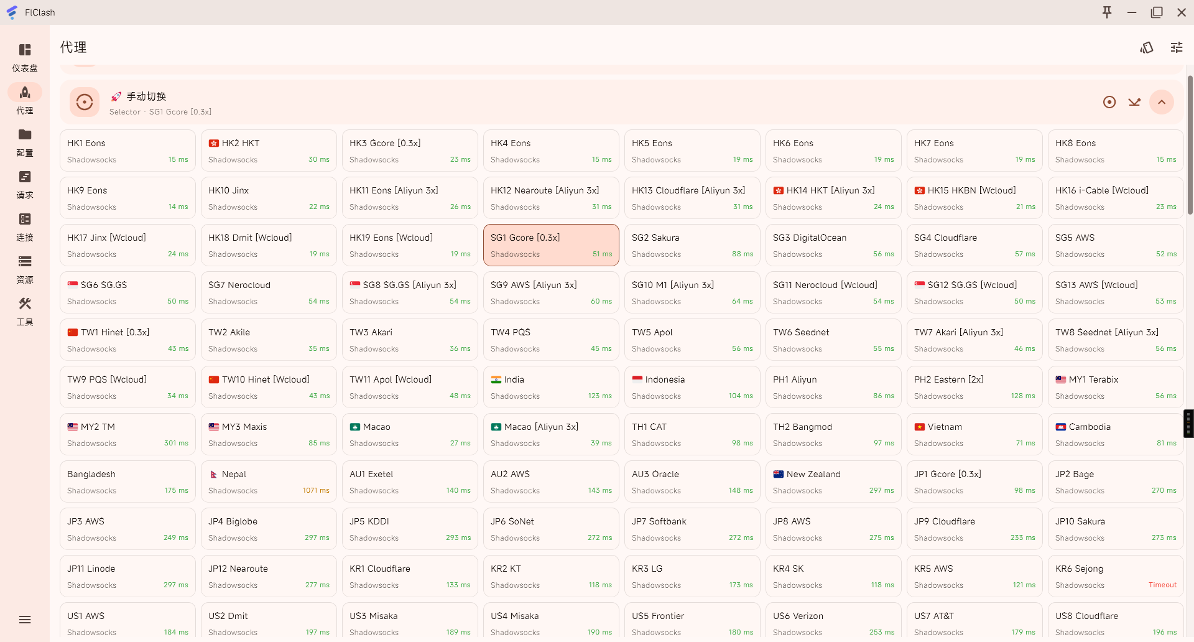1194x642 pixels.
Task: Select the TW1 Hinet [0.3x] node
Action: pos(127,340)
